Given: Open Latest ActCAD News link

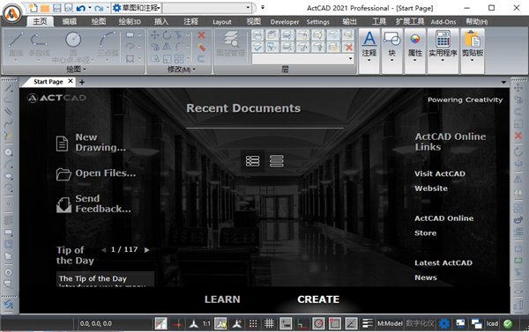Looking at the screenshot, I should tap(443, 270).
